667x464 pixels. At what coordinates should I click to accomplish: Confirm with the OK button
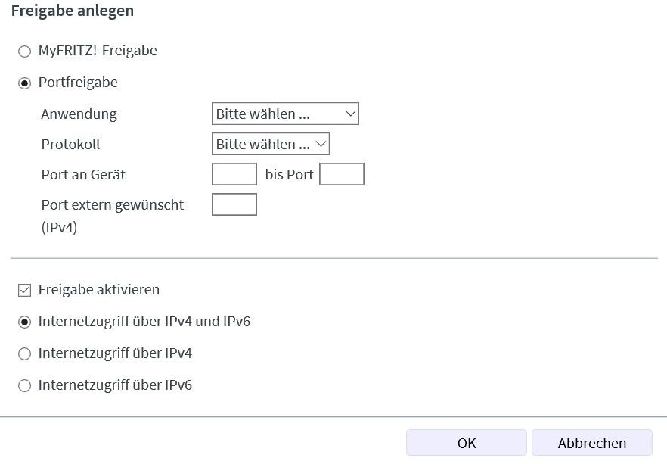point(466,443)
